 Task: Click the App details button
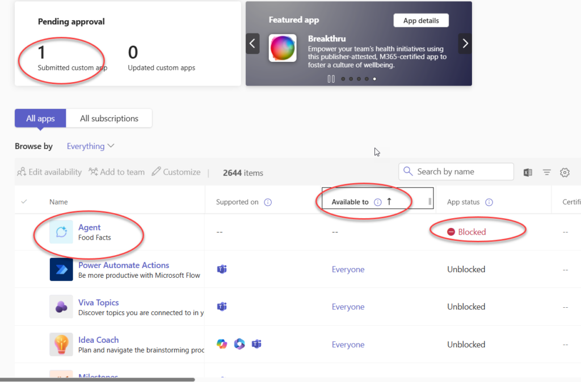(x=421, y=20)
